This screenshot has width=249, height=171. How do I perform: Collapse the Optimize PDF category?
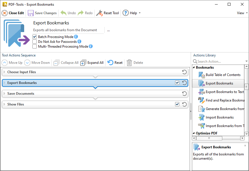(x=194, y=133)
